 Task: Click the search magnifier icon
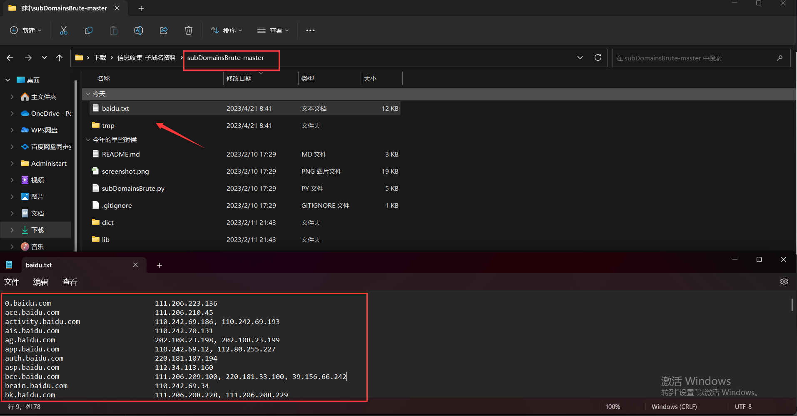[x=780, y=58]
